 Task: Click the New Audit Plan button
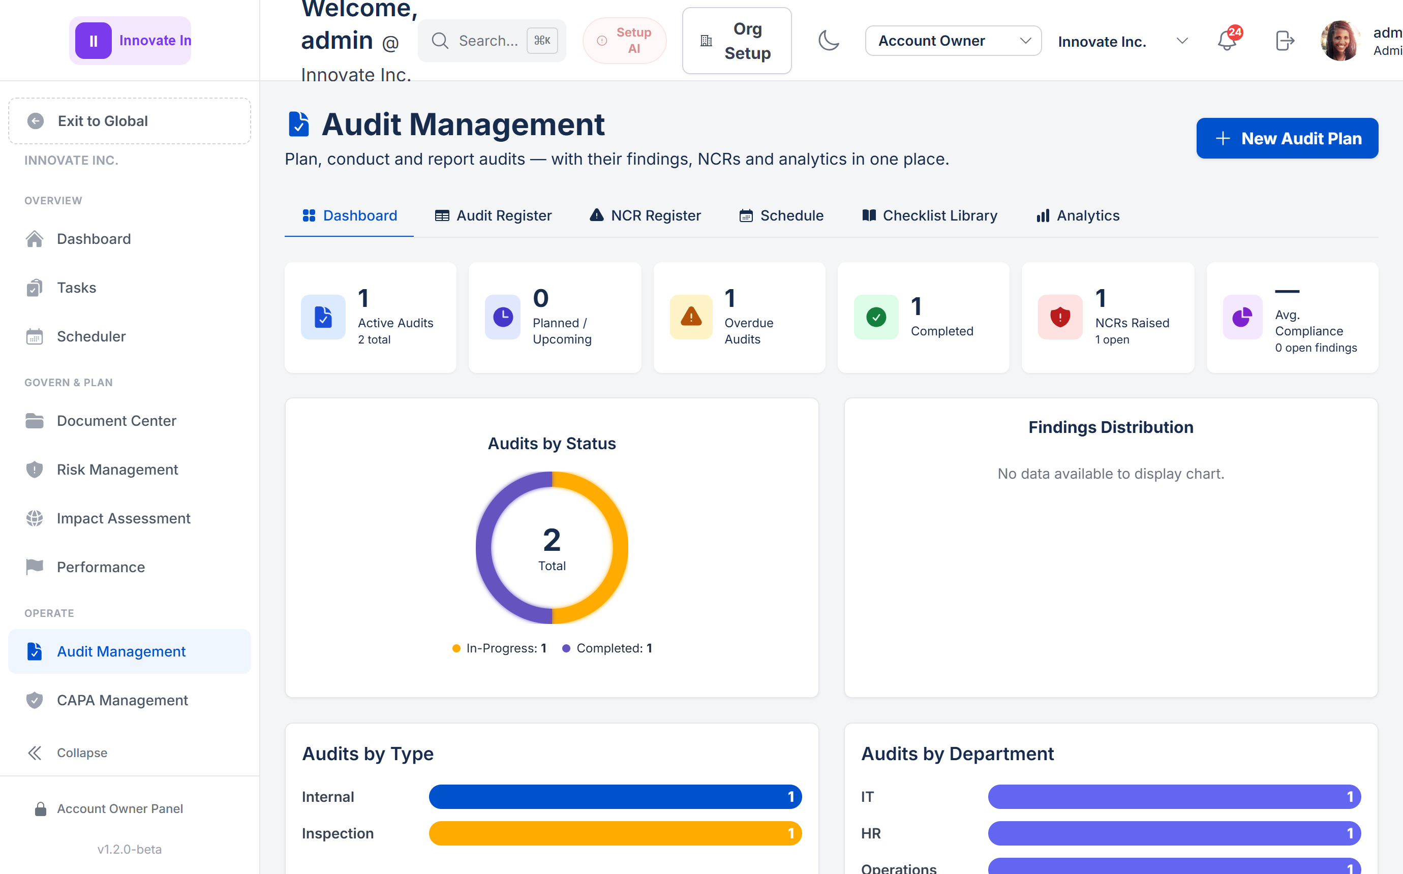(x=1288, y=138)
